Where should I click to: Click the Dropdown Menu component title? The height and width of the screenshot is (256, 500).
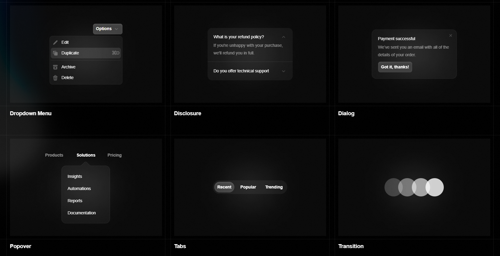[x=31, y=113]
